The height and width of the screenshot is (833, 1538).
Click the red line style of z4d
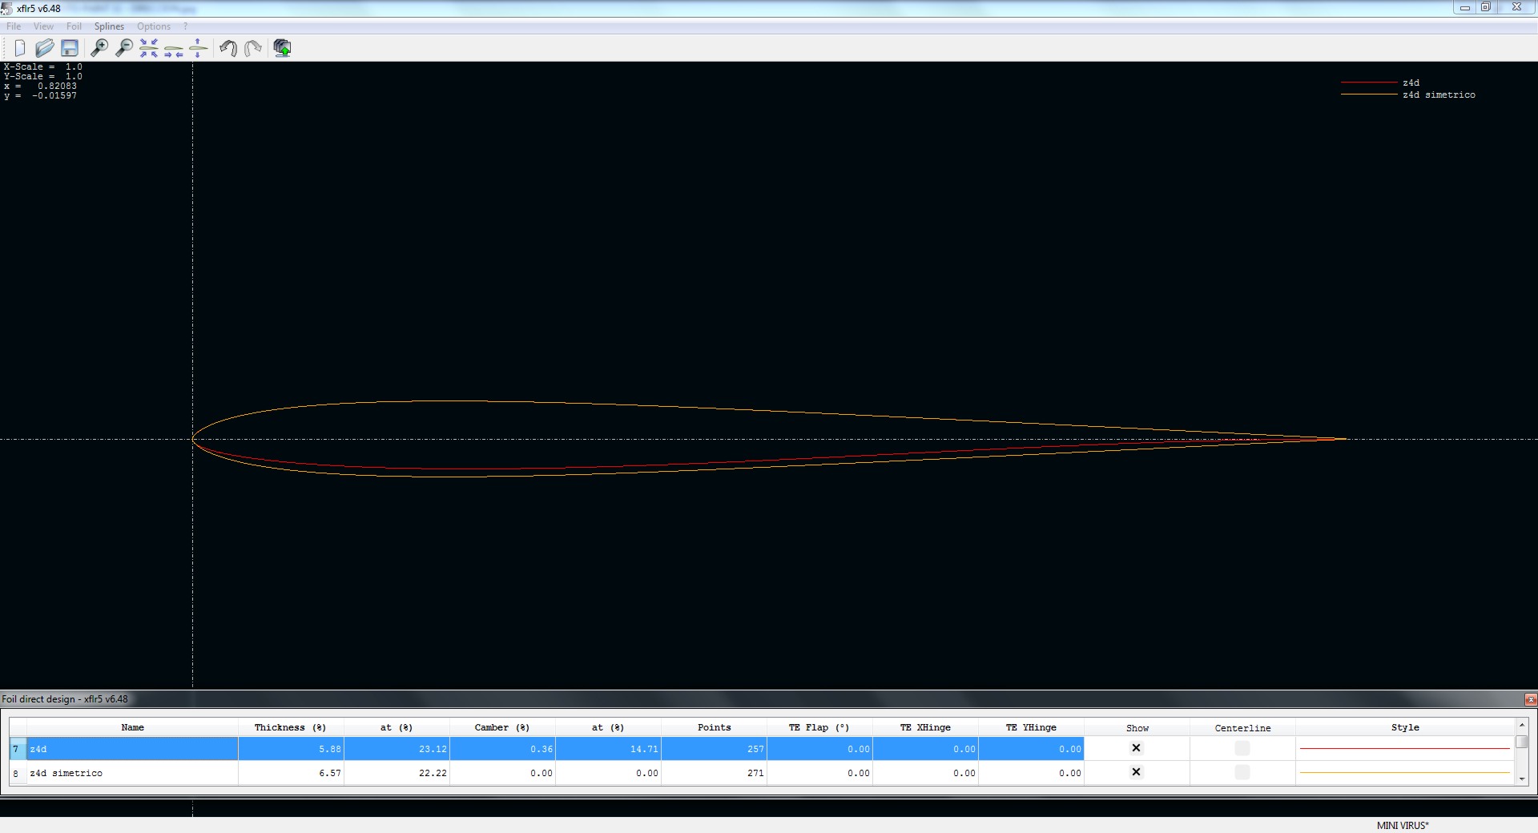tap(1404, 748)
